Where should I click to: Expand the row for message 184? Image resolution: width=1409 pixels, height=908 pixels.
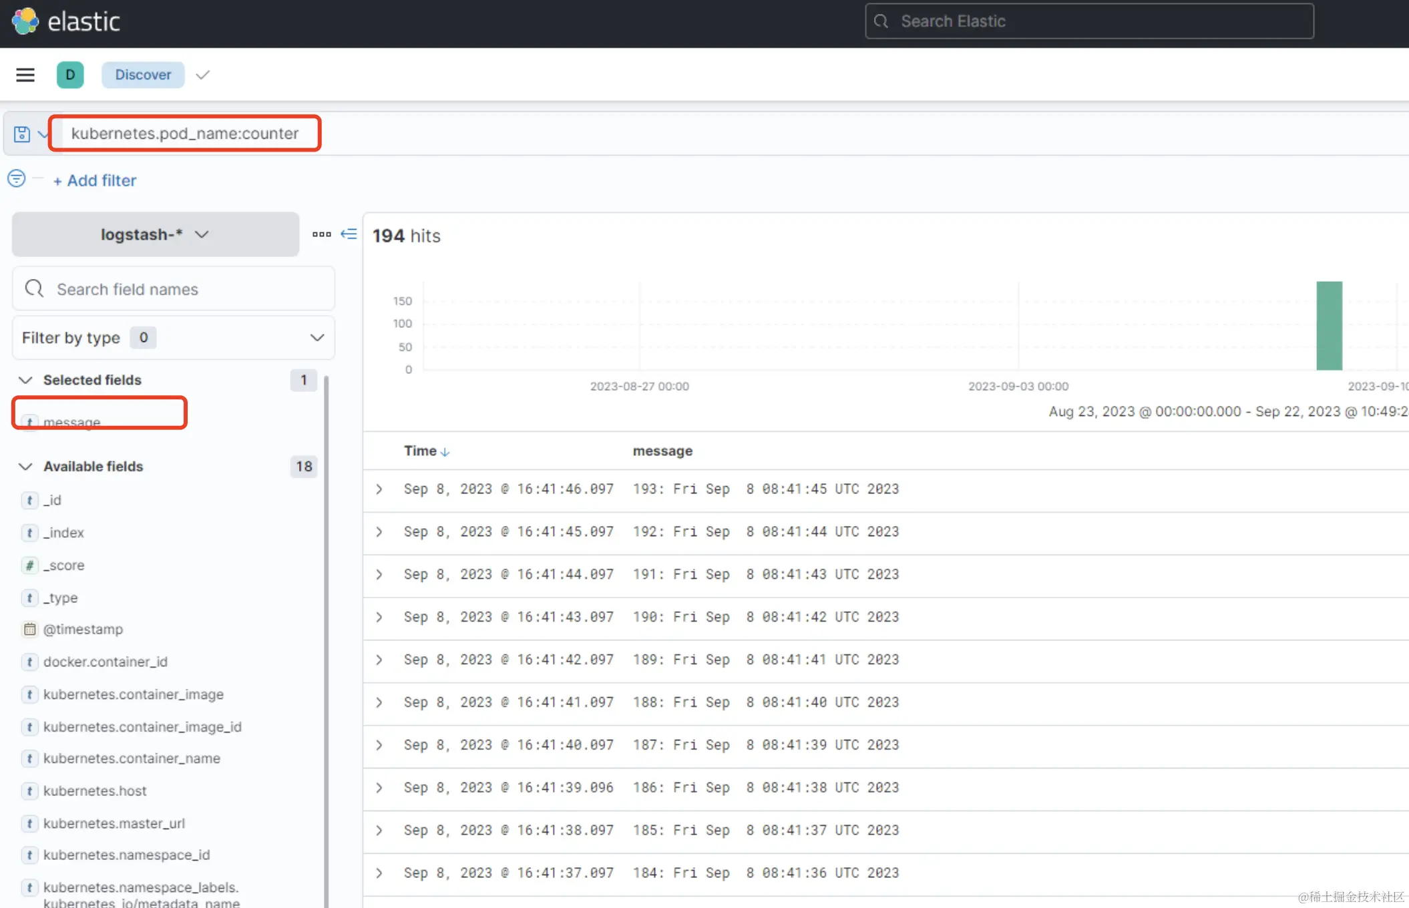tap(379, 873)
